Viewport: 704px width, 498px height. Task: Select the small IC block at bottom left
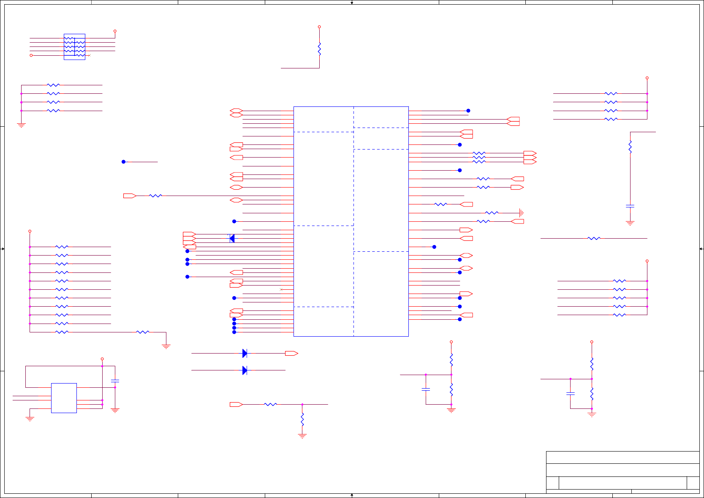64,398
